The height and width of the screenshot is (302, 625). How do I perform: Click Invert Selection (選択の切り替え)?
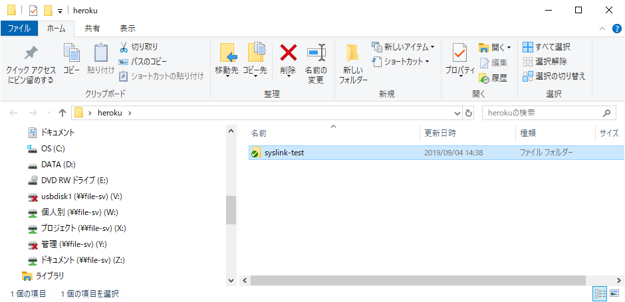pyautogui.click(x=554, y=76)
